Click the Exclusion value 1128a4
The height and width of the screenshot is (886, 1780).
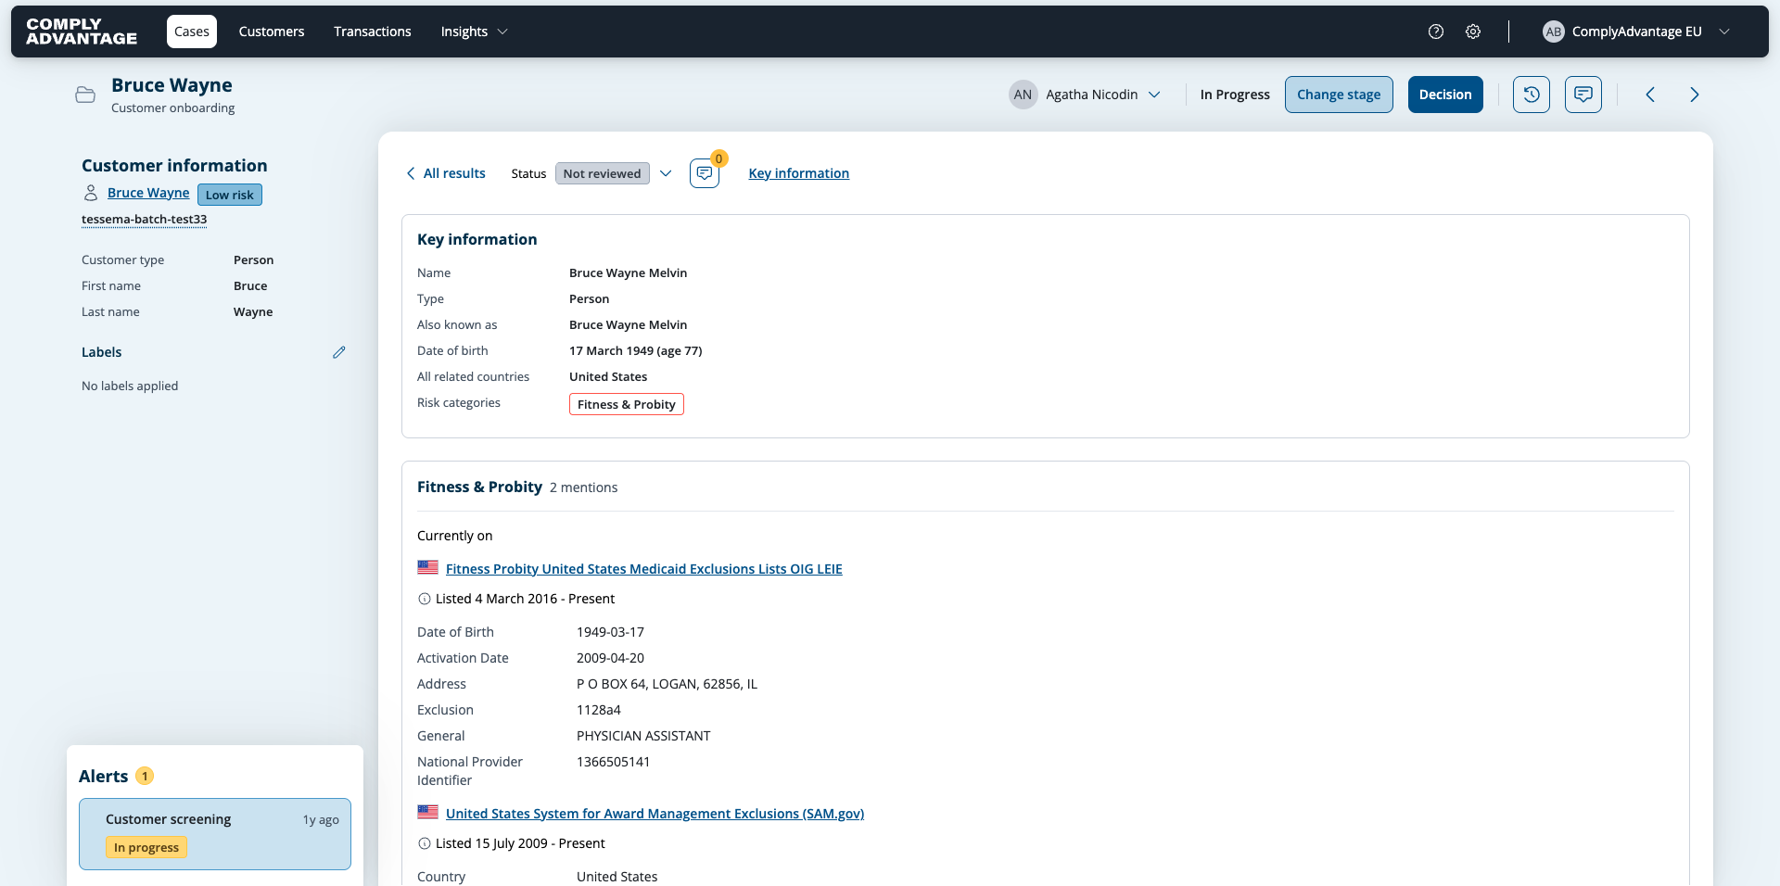tap(599, 710)
